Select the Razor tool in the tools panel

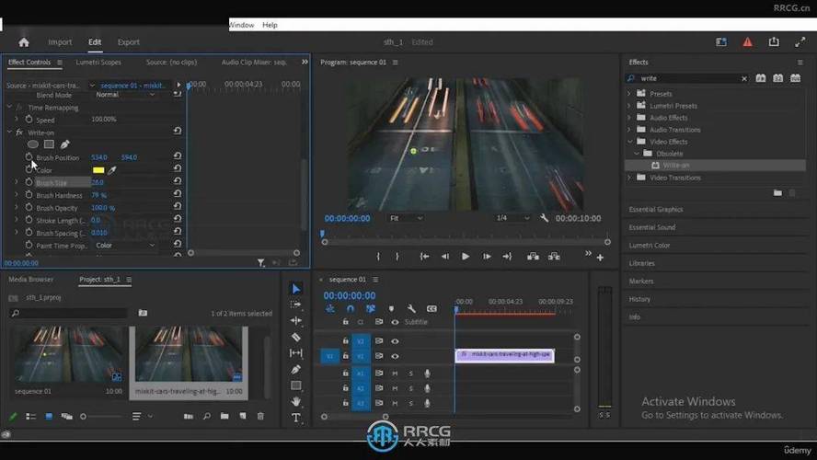[295, 337]
